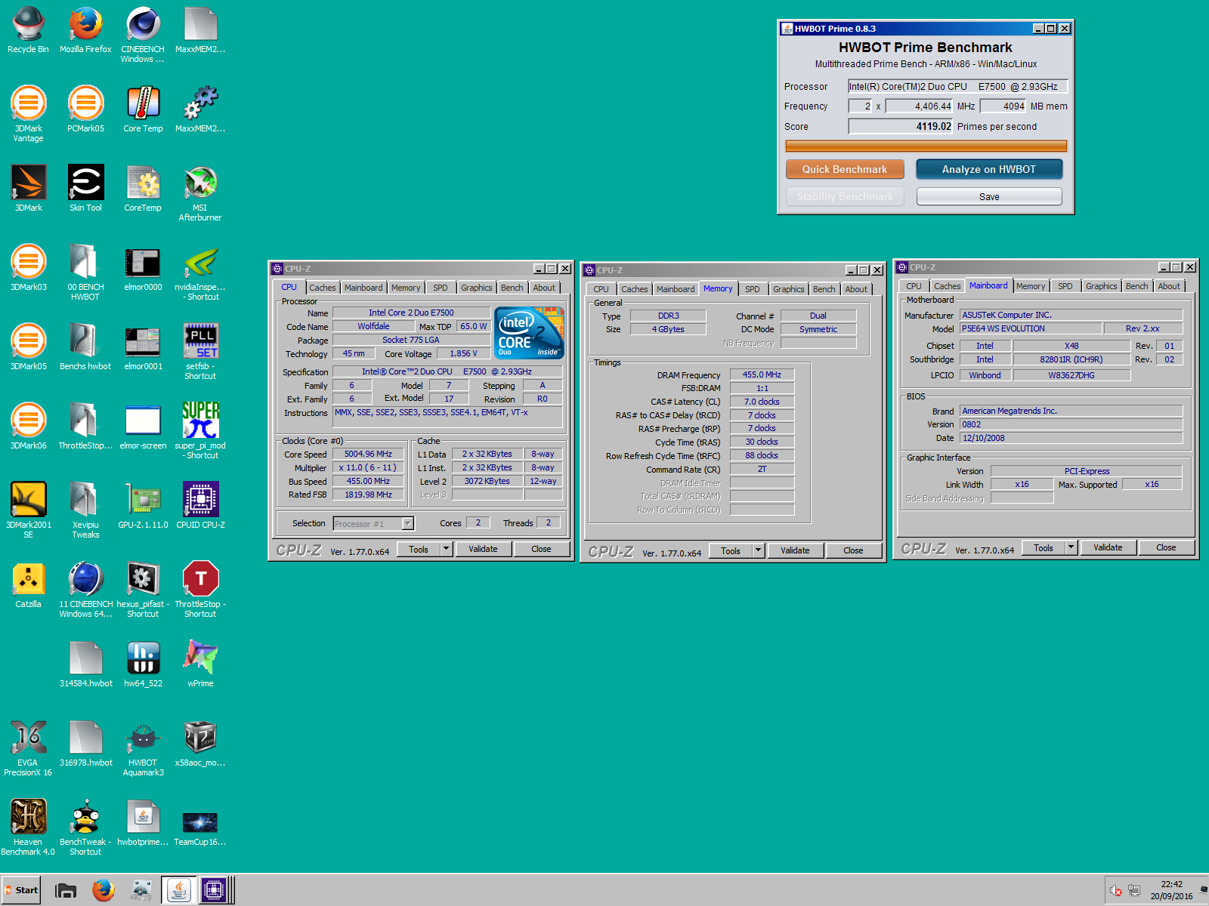This screenshot has height=906, width=1209.
Task: Click Firefox icon in taskbar
Action: (104, 890)
